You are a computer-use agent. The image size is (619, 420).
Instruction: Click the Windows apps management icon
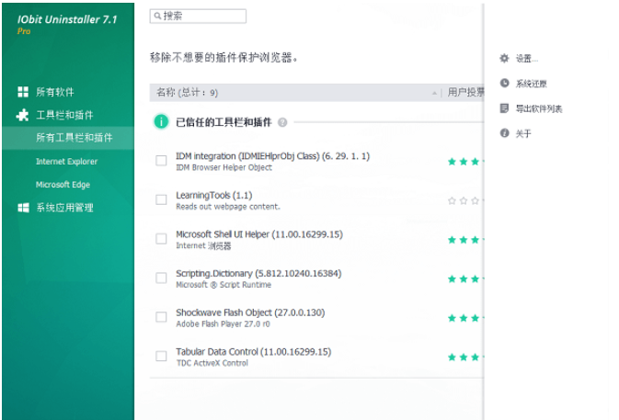[x=23, y=208]
